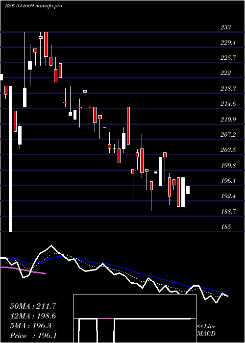The height and width of the screenshot is (343, 245).
Task: Click the 218.3 price axis label
Action: tap(228, 89)
